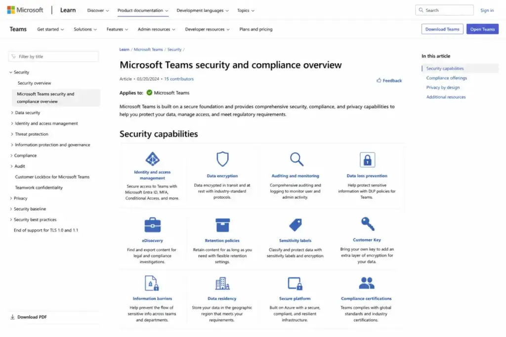Jump to Security capabilities section
Image resolution: width=506 pixels, height=337 pixels.
pos(445,68)
